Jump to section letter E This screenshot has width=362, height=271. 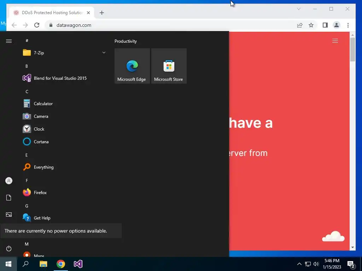[x=27, y=155]
